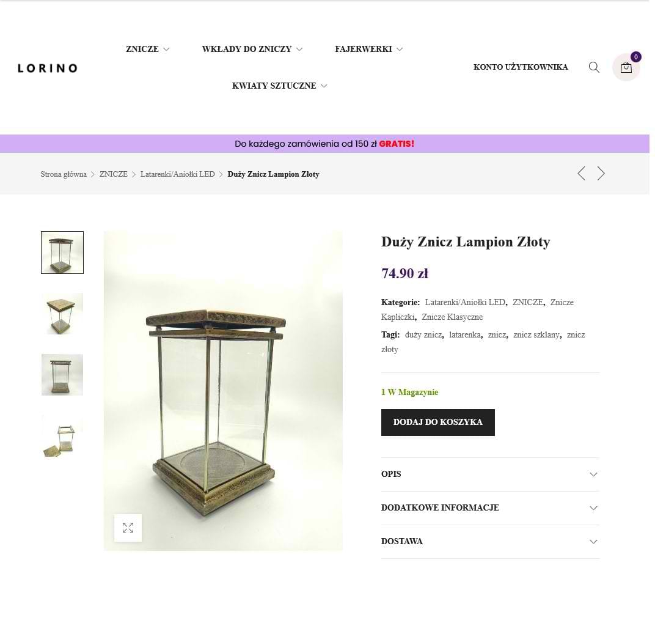The image size is (655, 620).
Task: Open KONTO UŻYTKOWNIKA link
Action: coord(521,67)
